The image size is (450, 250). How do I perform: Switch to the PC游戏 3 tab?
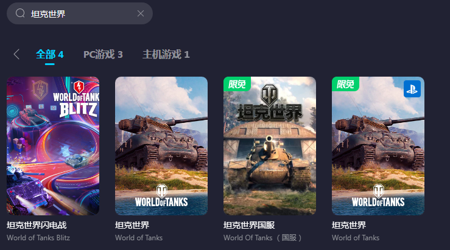pyautogui.click(x=103, y=55)
